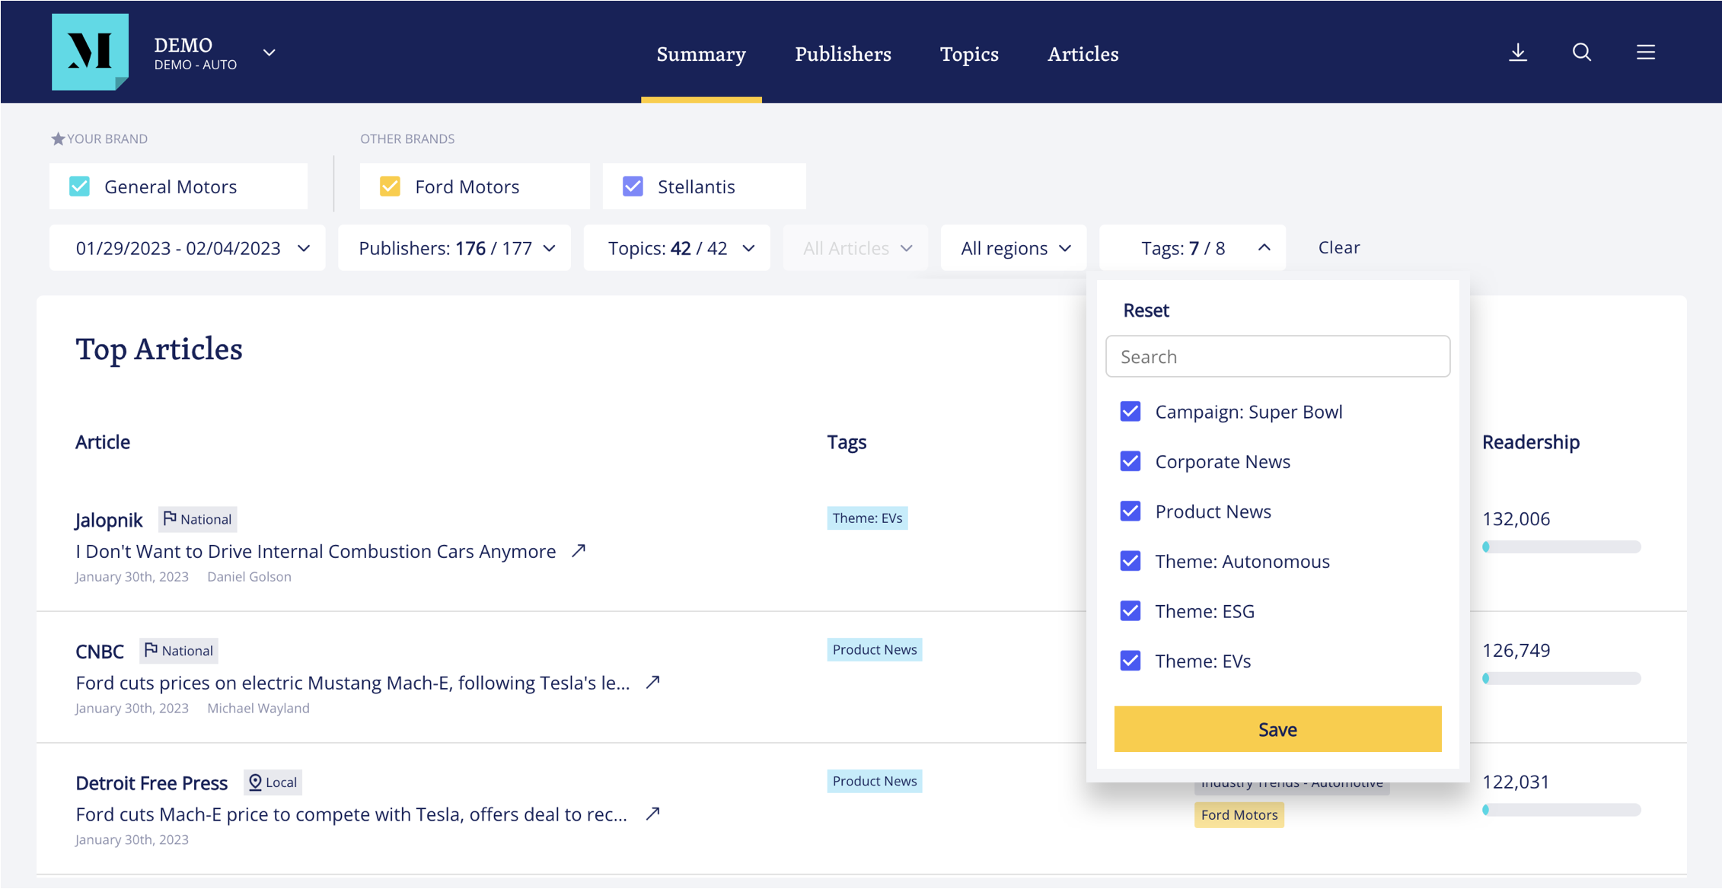The height and width of the screenshot is (889, 1722).
Task: Click the Local location pin beside Detroit Free Press
Action: pyautogui.click(x=255, y=782)
